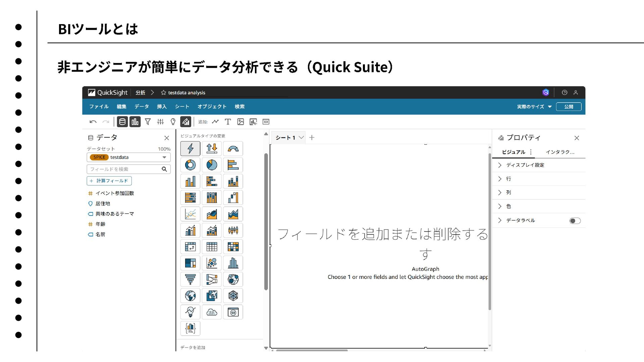The height and width of the screenshot is (362, 644).
Task: Add a text box from toolbar
Action: click(x=228, y=122)
